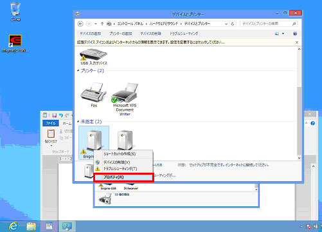This screenshot has width=322, height=232.
Task: Refresh the Devices and Printers view
Action: [x=233, y=24]
